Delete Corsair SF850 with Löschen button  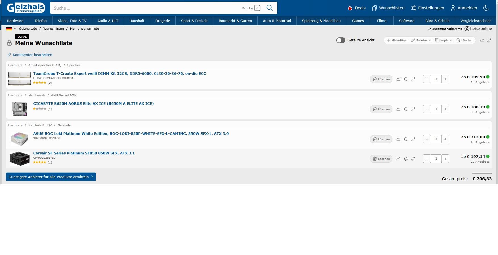tap(381, 159)
